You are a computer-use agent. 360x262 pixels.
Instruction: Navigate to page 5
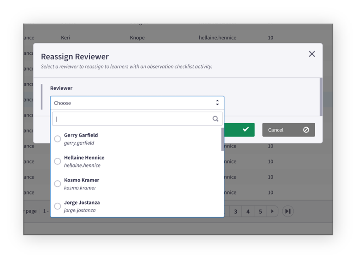click(260, 211)
